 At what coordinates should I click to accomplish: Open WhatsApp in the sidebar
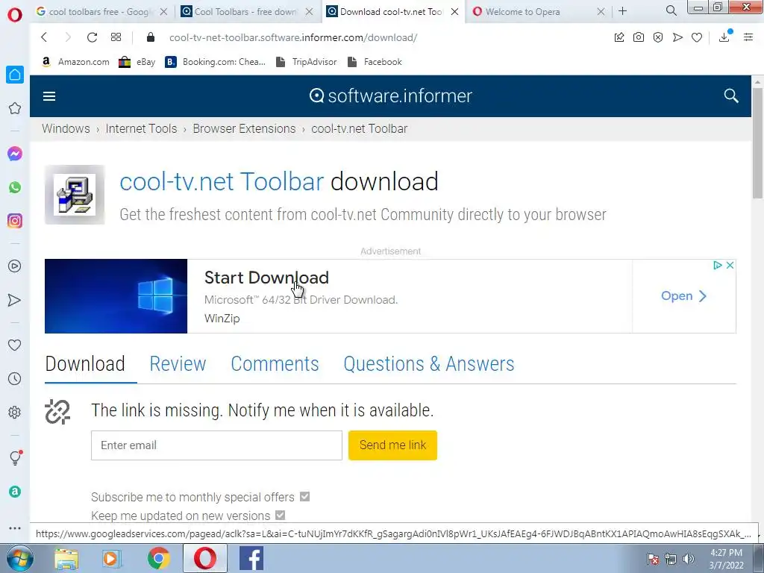pos(15,187)
